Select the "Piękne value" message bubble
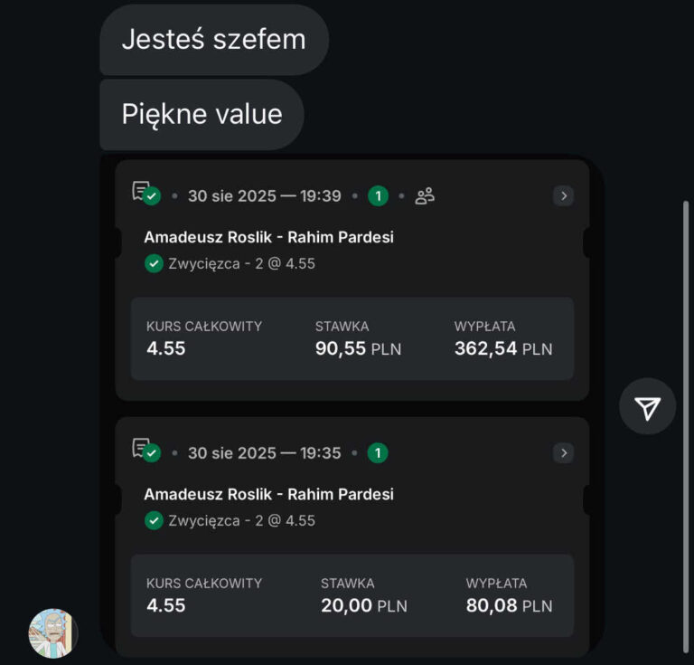694x665 pixels. (202, 114)
